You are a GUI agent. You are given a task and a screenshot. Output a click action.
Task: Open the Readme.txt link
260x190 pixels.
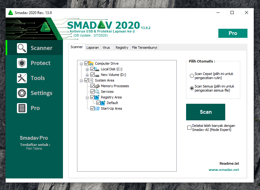point(229,163)
